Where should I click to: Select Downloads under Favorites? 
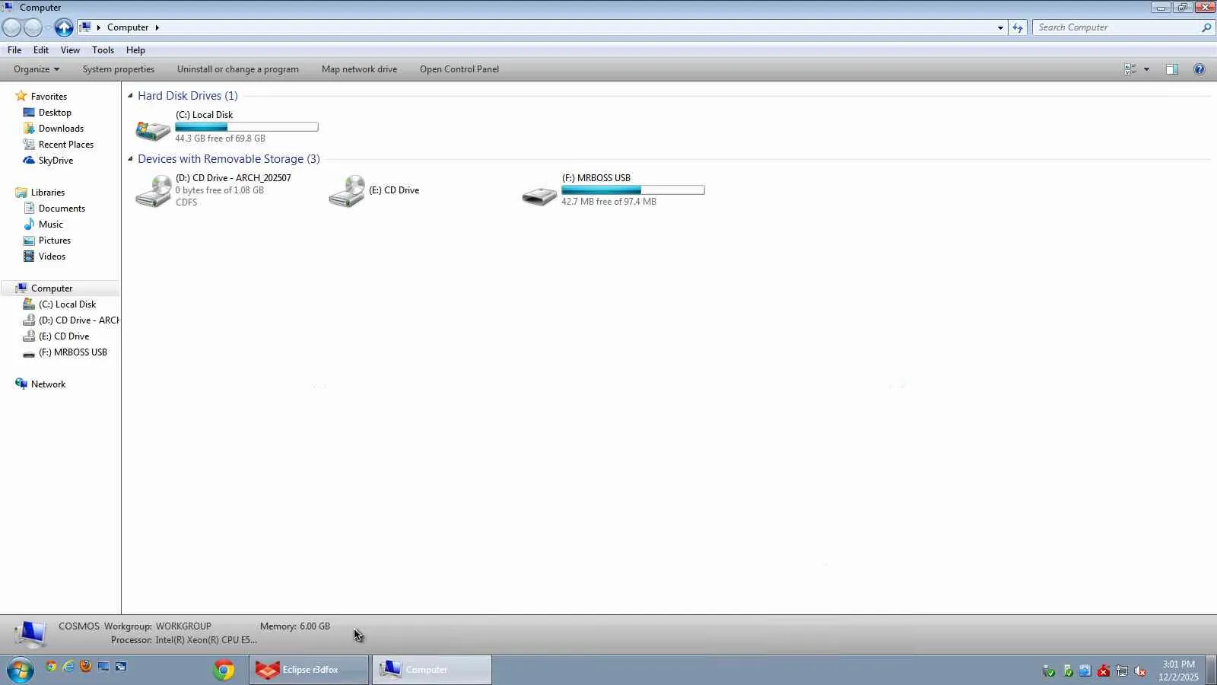(x=61, y=129)
